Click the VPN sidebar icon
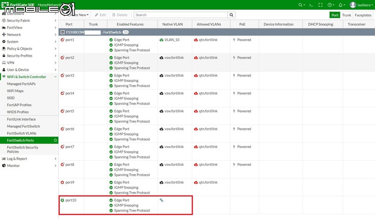The width and height of the screenshot is (375, 219). pyautogui.click(x=4, y=63)
